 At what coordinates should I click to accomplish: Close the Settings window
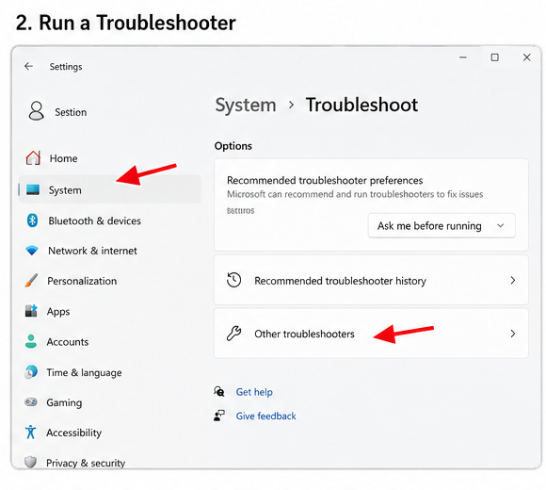click(526, 57)
